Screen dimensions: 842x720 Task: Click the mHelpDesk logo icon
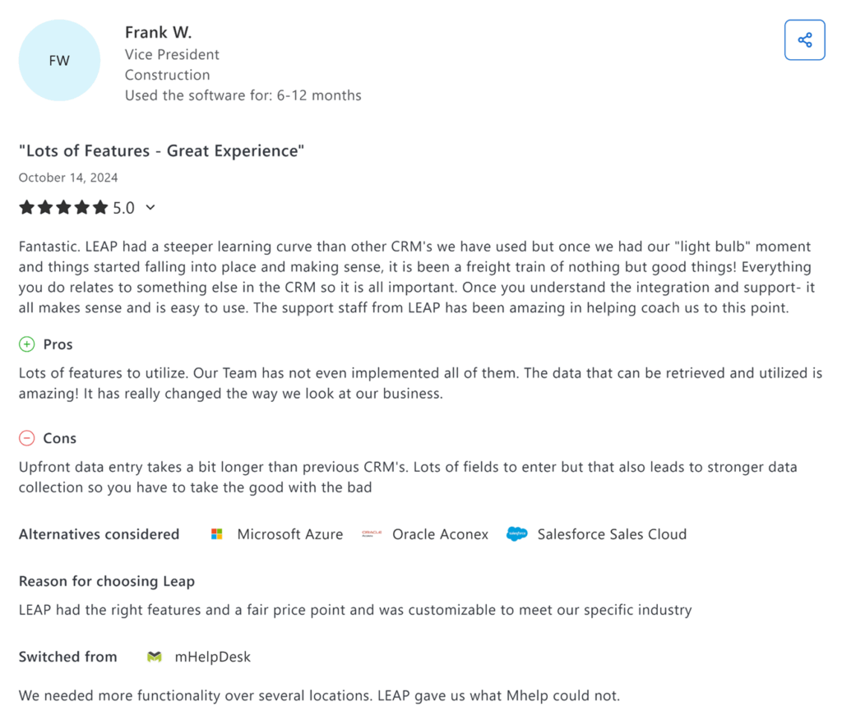point(155,657)
